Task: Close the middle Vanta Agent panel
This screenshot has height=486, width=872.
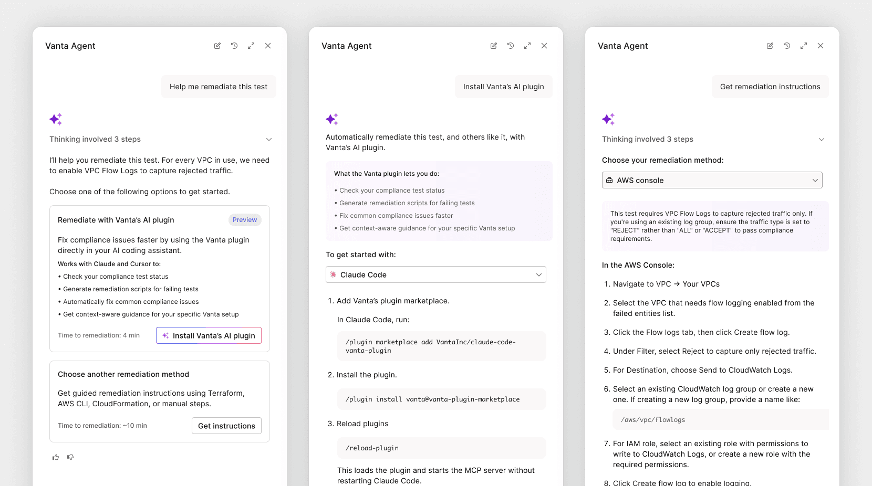Action: (x=544, y=46)
